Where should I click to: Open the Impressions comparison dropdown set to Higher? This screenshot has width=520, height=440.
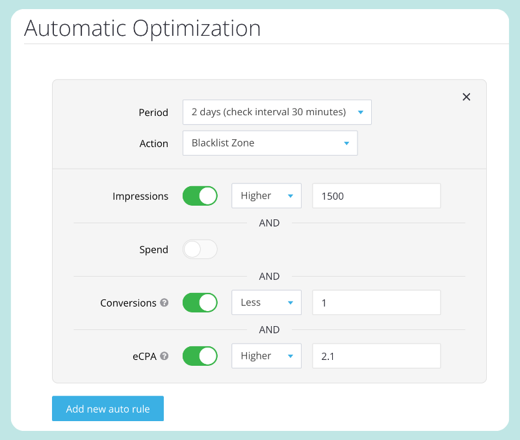click(266, 196)
